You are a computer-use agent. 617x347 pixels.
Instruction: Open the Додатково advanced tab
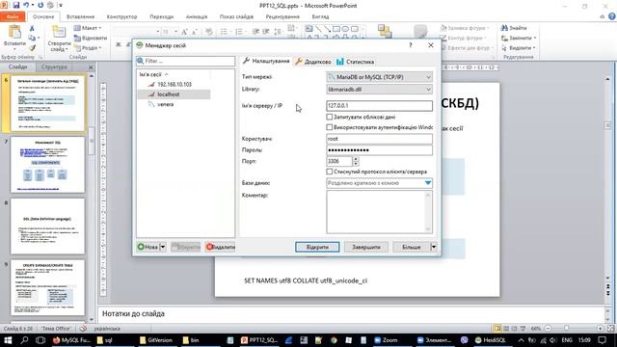[x=313, y=62]
